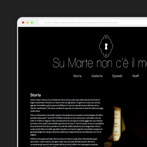
Task: Click the Storia section heading
Action: point(36,95)
